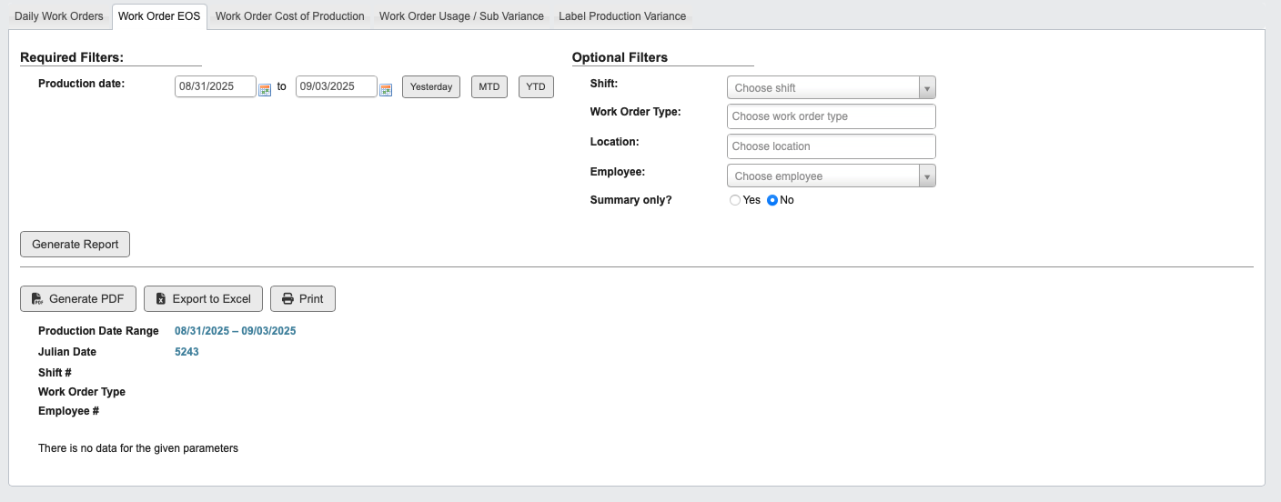The image size is (1281, 502).
Task: Select Yes for Summary only
Action: coord(735,200)
